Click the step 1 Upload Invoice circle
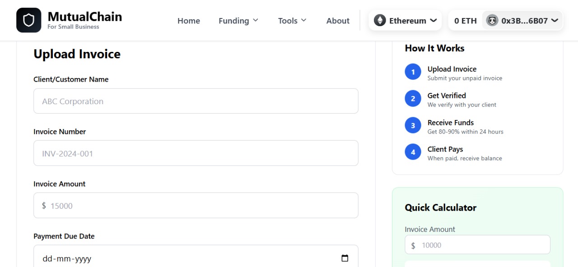The width and height of the screenshot is (578, 267). pyautogui.click(x=413, y=72)
